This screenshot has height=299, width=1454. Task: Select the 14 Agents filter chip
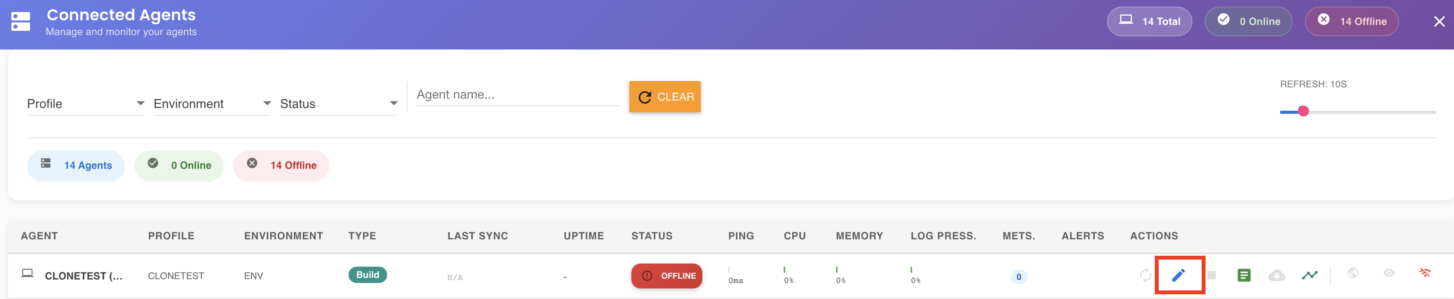click(x=76, y=166)
